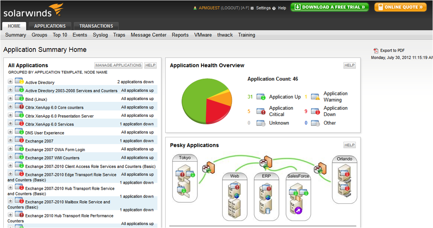The height and width of the screenshot is (228, 433).
Task: Click the Application Critical status icon
Action: point(261,111)
